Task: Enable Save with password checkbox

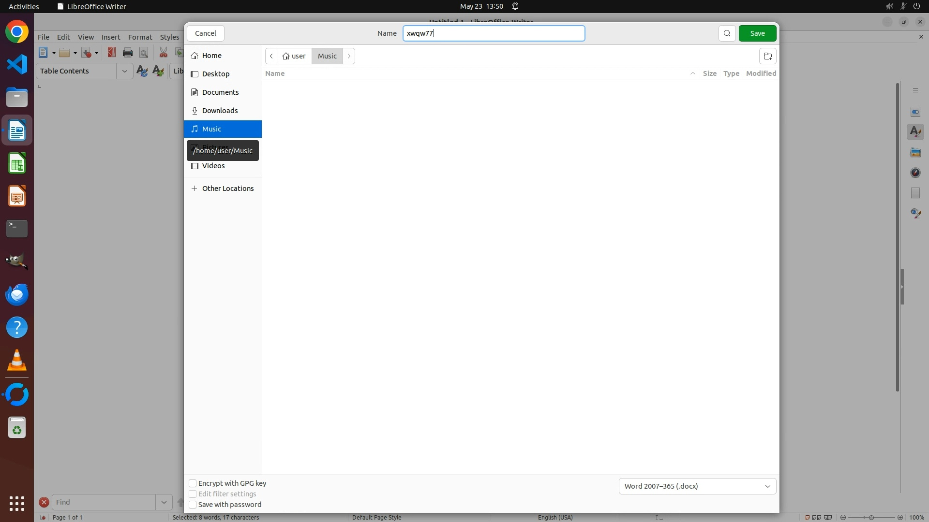Action: 193,505
